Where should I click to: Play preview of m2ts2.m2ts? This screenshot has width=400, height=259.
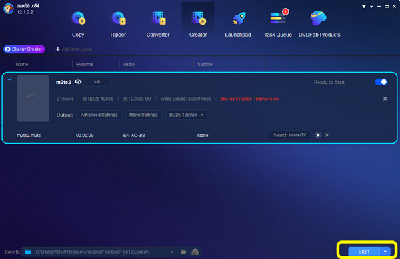point(318,135)
